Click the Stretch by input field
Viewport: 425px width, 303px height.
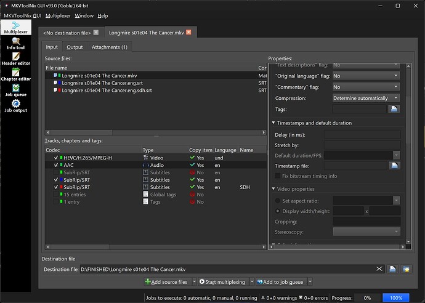click(x=362, y=145)
